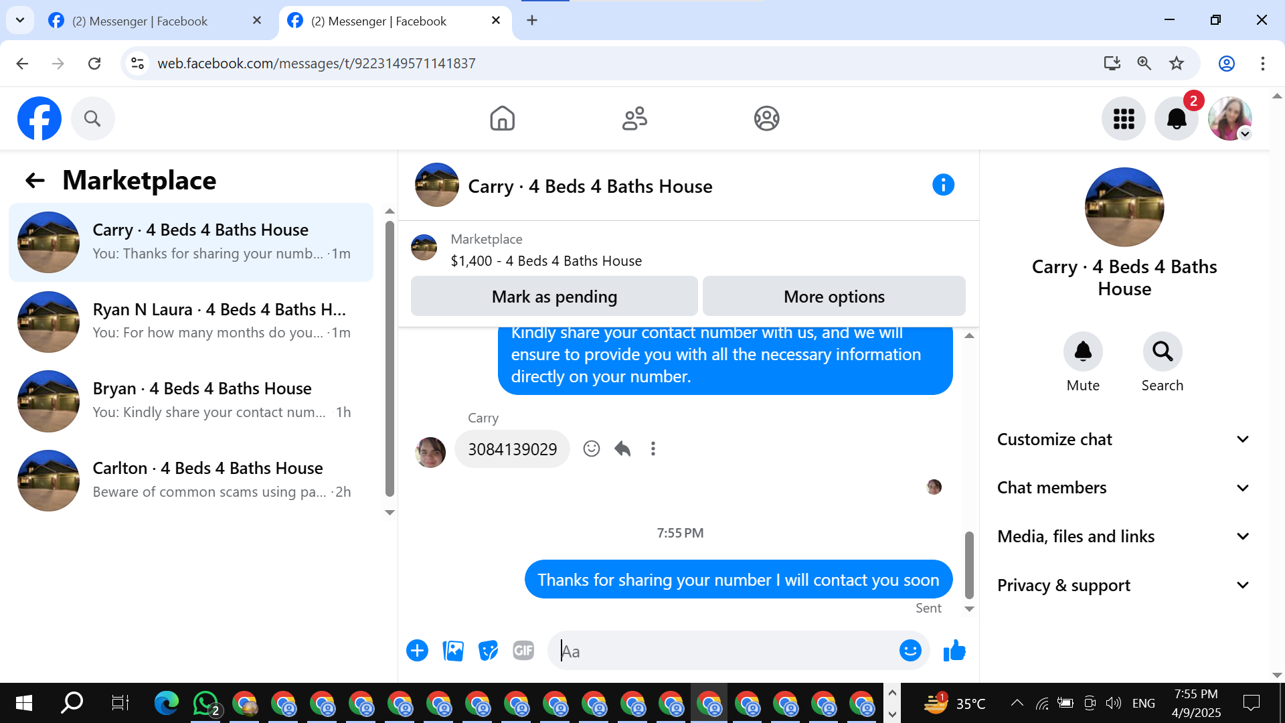
Task: Show hidden system tray icons
Action: pyautogui.click(x=1017, y=703)
